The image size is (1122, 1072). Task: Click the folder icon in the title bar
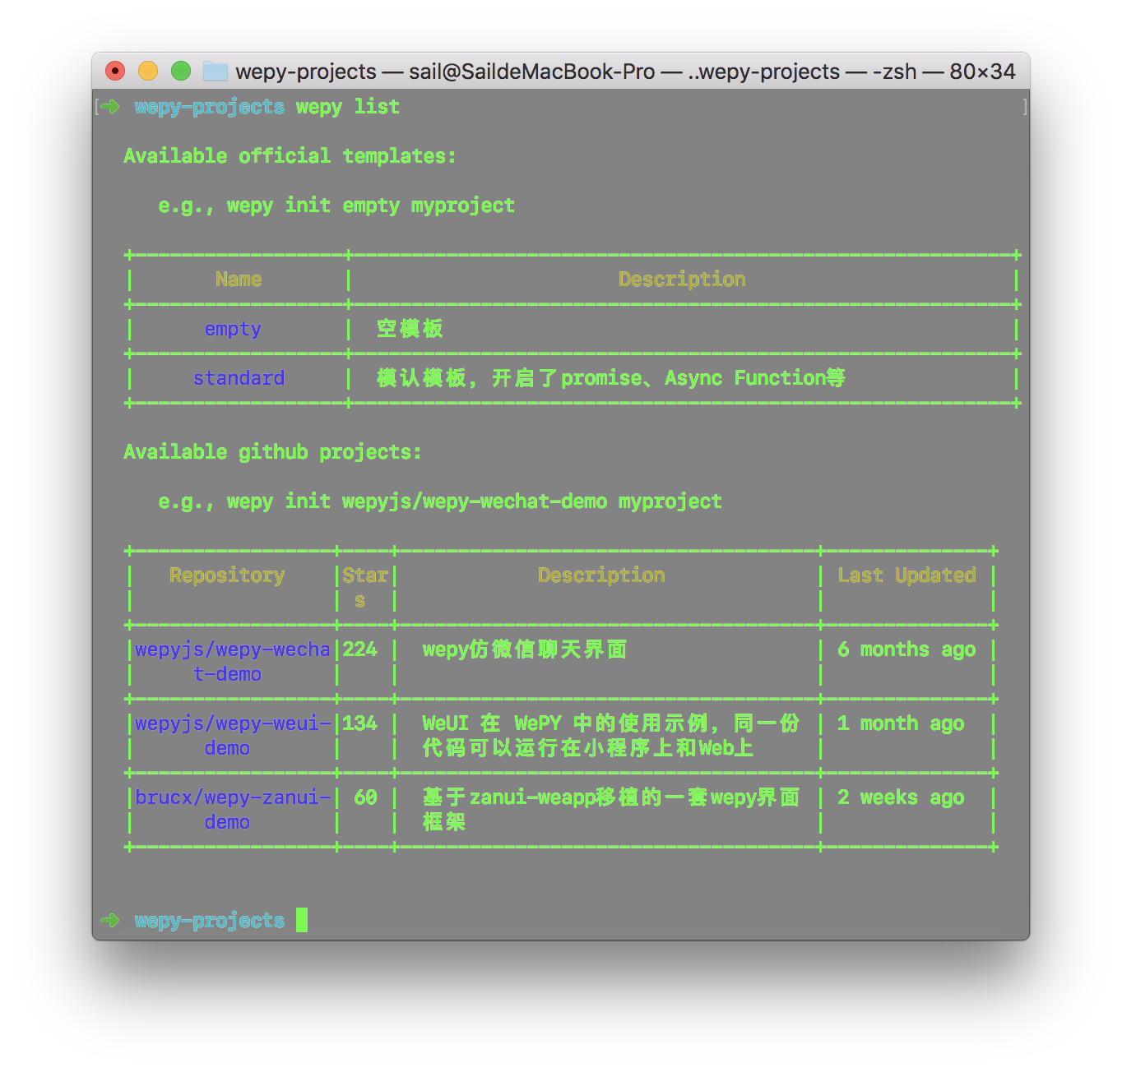tap(214, 72)
